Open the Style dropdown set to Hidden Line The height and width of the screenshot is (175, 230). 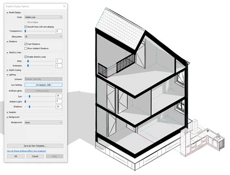(43, 17)
